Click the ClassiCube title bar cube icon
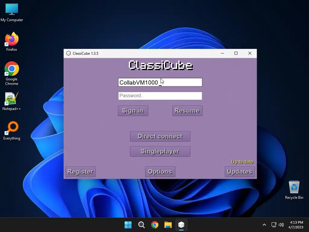The width and height of the screenshot is (309, 232). 68,53
